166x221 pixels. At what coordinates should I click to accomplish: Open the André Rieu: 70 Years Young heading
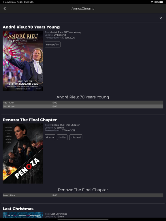31,27
